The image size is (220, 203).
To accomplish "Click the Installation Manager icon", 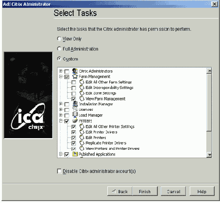I will (x=75, y=104).
